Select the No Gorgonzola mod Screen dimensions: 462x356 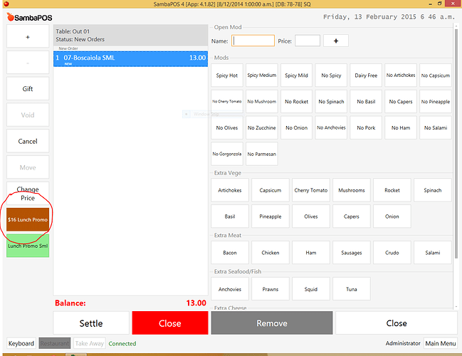(227, 154)
